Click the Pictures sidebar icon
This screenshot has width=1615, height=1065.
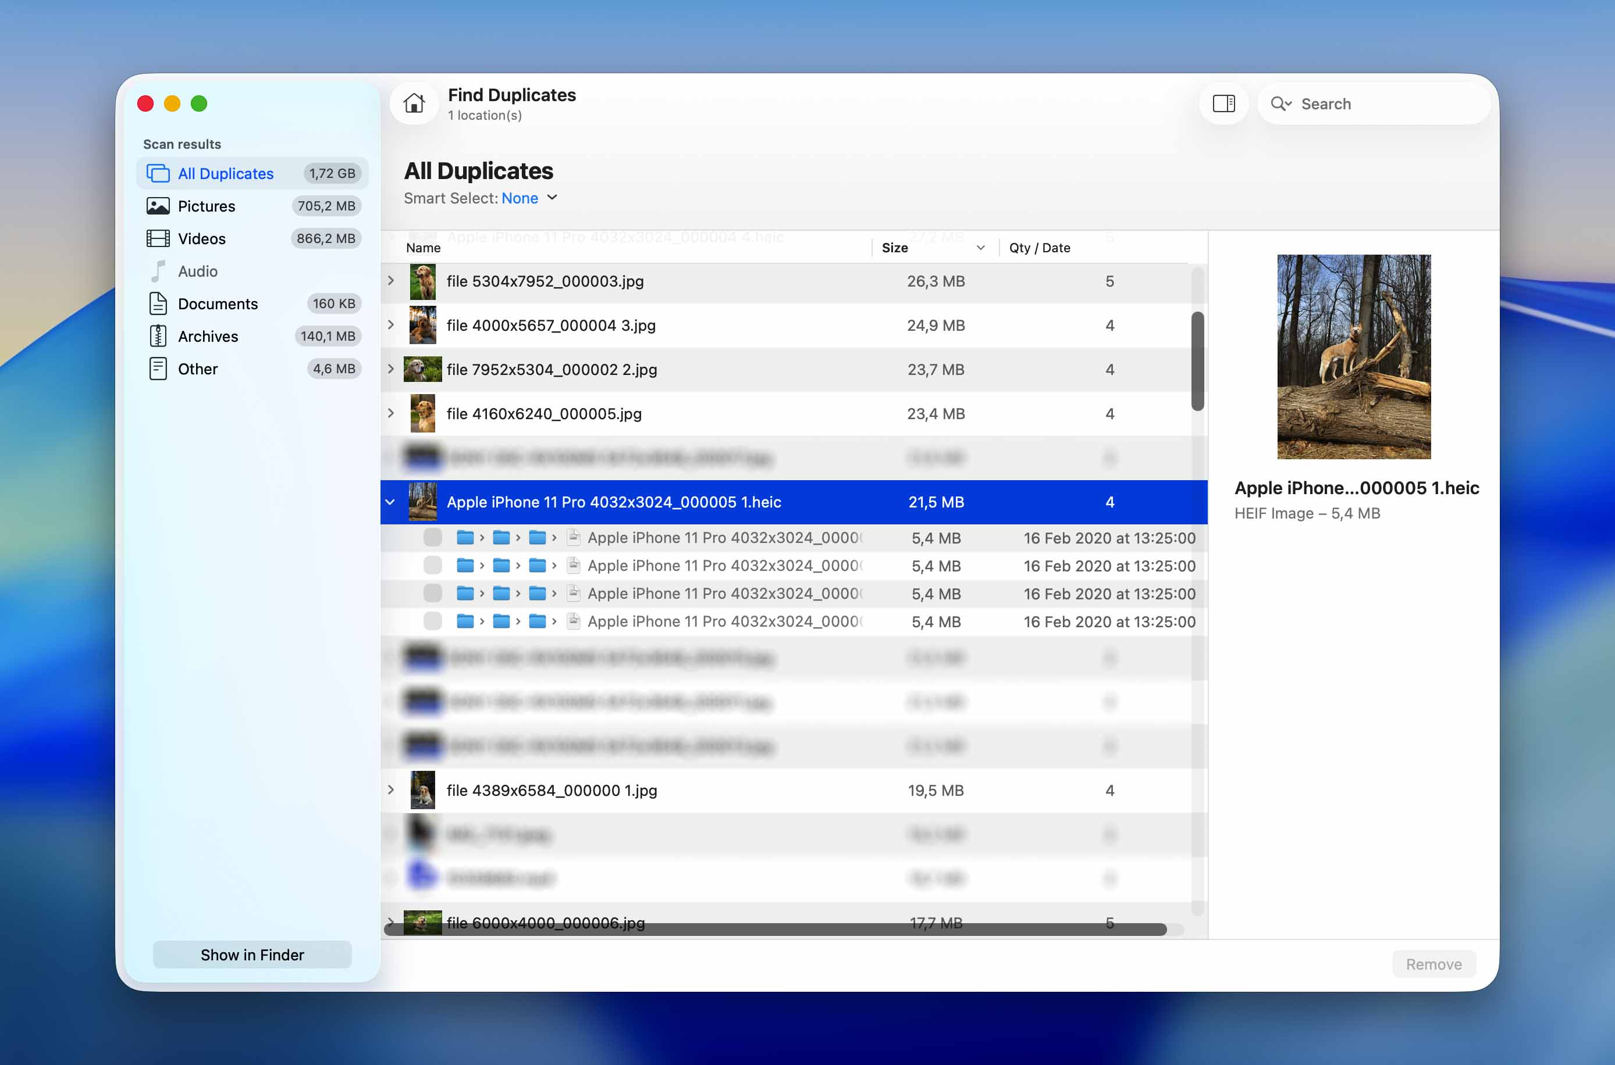(x=158, y=206)
